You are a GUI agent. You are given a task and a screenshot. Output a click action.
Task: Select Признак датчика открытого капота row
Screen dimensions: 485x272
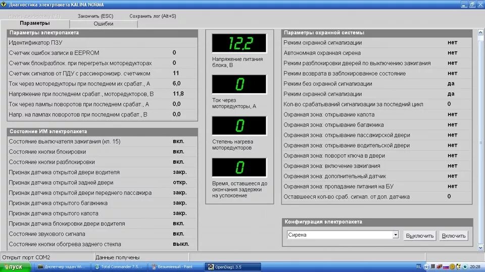[102, 213]
